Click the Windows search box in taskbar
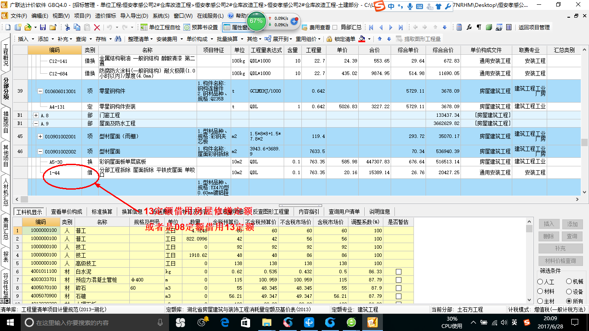The height and width of the screenshot is (331, 589). [x=95, y=322]
